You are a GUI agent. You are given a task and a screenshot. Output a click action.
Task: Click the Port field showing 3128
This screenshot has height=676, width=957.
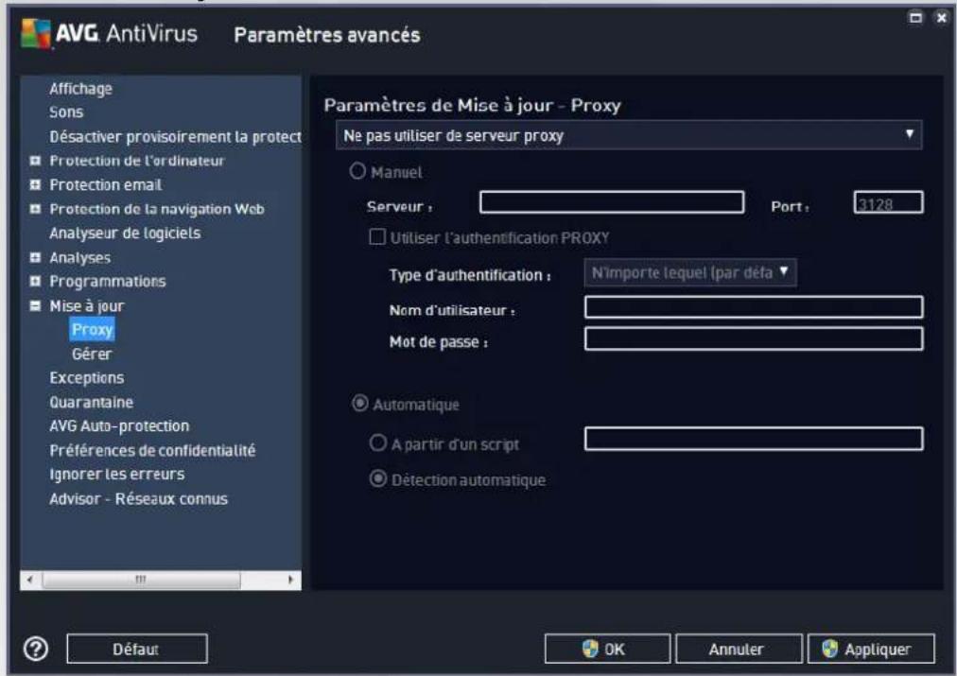(x=888, y=202)
